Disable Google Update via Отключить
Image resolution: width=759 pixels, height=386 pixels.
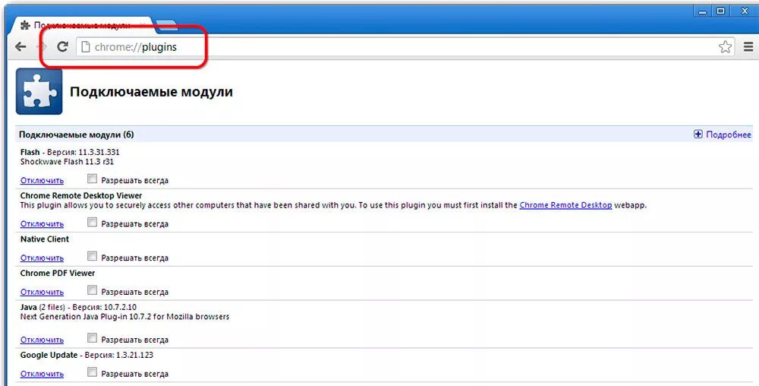[x=42, y=373]
